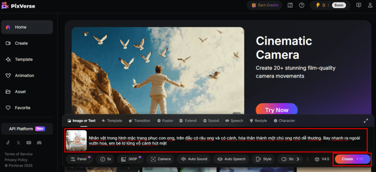
Task: Open the notifications message icon
Action: pos(359,5)
